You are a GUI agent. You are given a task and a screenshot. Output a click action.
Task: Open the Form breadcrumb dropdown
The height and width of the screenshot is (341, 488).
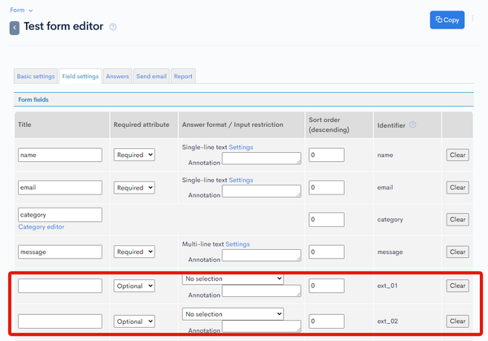pos(21,10)
